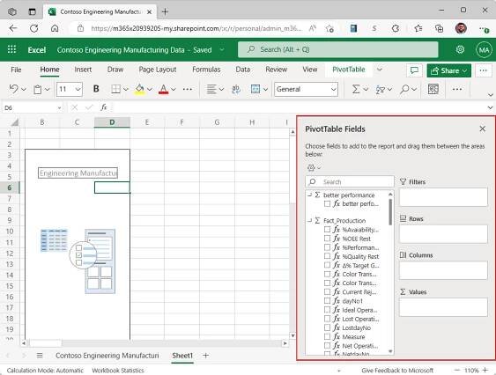The image size is (496, 375).
Task: Click the Paste clipboard icon
Action: tap(38, 90)
